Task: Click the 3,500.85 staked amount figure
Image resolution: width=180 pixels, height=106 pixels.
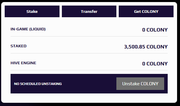Action: point(135,47)
